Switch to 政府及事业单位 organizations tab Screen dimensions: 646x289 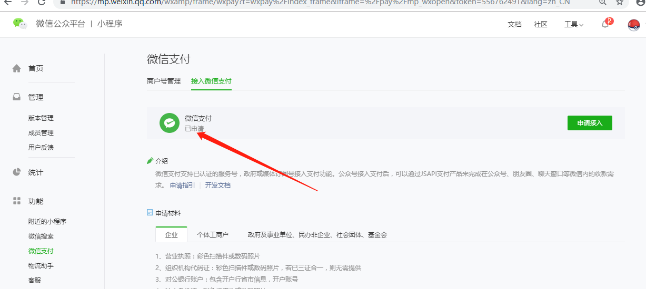click(317, 235)
